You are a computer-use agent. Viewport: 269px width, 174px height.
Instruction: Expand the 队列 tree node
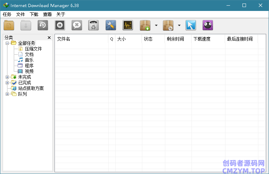[x=7, y=94]
